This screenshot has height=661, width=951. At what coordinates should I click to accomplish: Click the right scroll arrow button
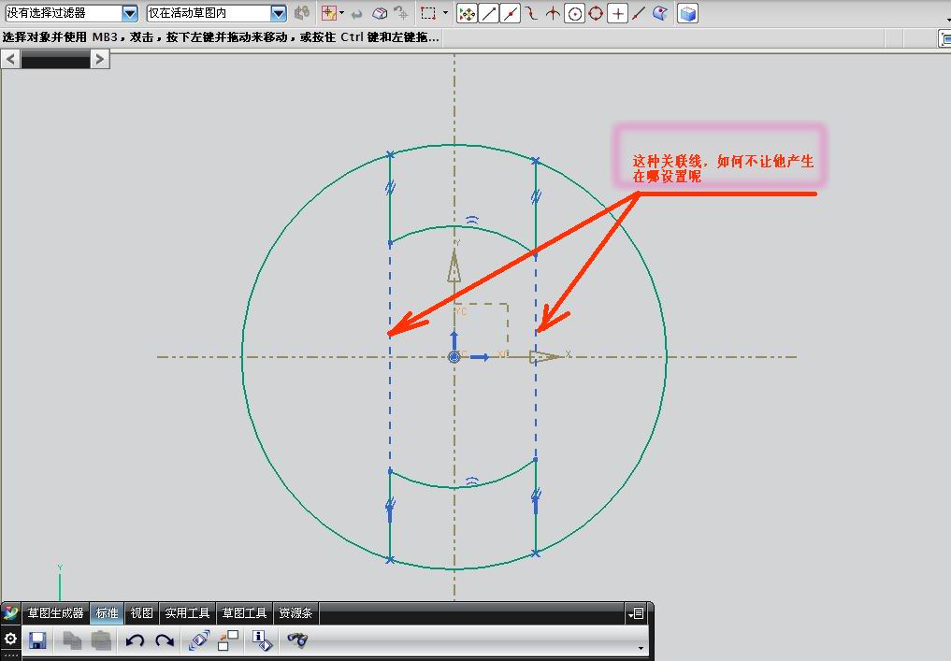pos(100,60)
